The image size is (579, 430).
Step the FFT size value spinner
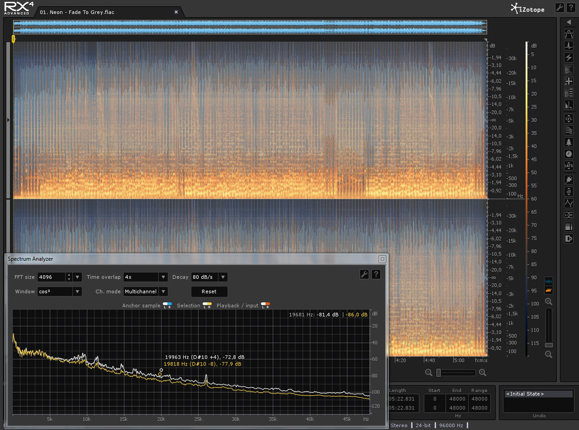coord(69,277)
